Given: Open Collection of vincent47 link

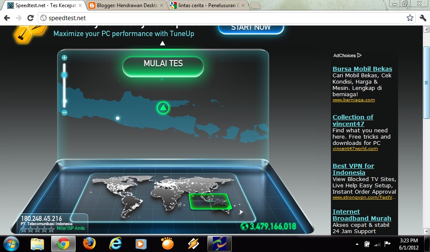Looking at the screenshot, I should point(353,121).
